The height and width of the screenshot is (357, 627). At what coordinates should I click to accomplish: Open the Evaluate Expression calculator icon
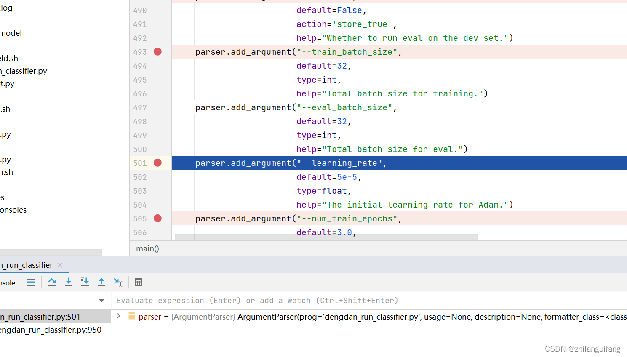(x=139, y=282)
